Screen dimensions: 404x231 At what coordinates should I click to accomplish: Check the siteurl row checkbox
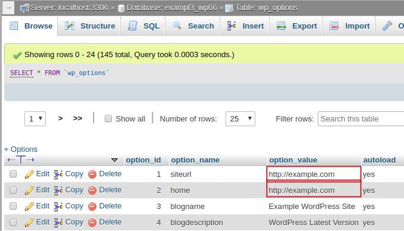pos(13,174)
